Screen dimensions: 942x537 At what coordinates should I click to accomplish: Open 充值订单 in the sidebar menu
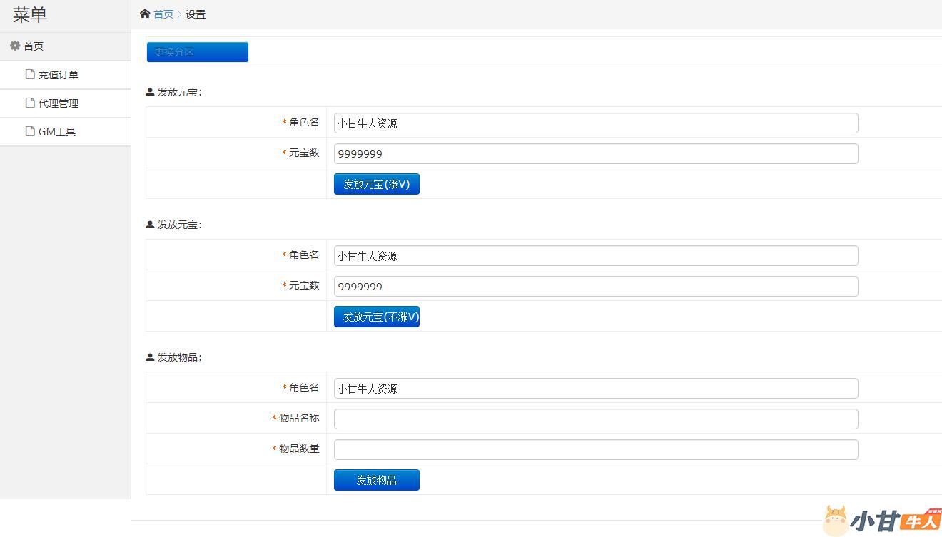pos(59,75)
